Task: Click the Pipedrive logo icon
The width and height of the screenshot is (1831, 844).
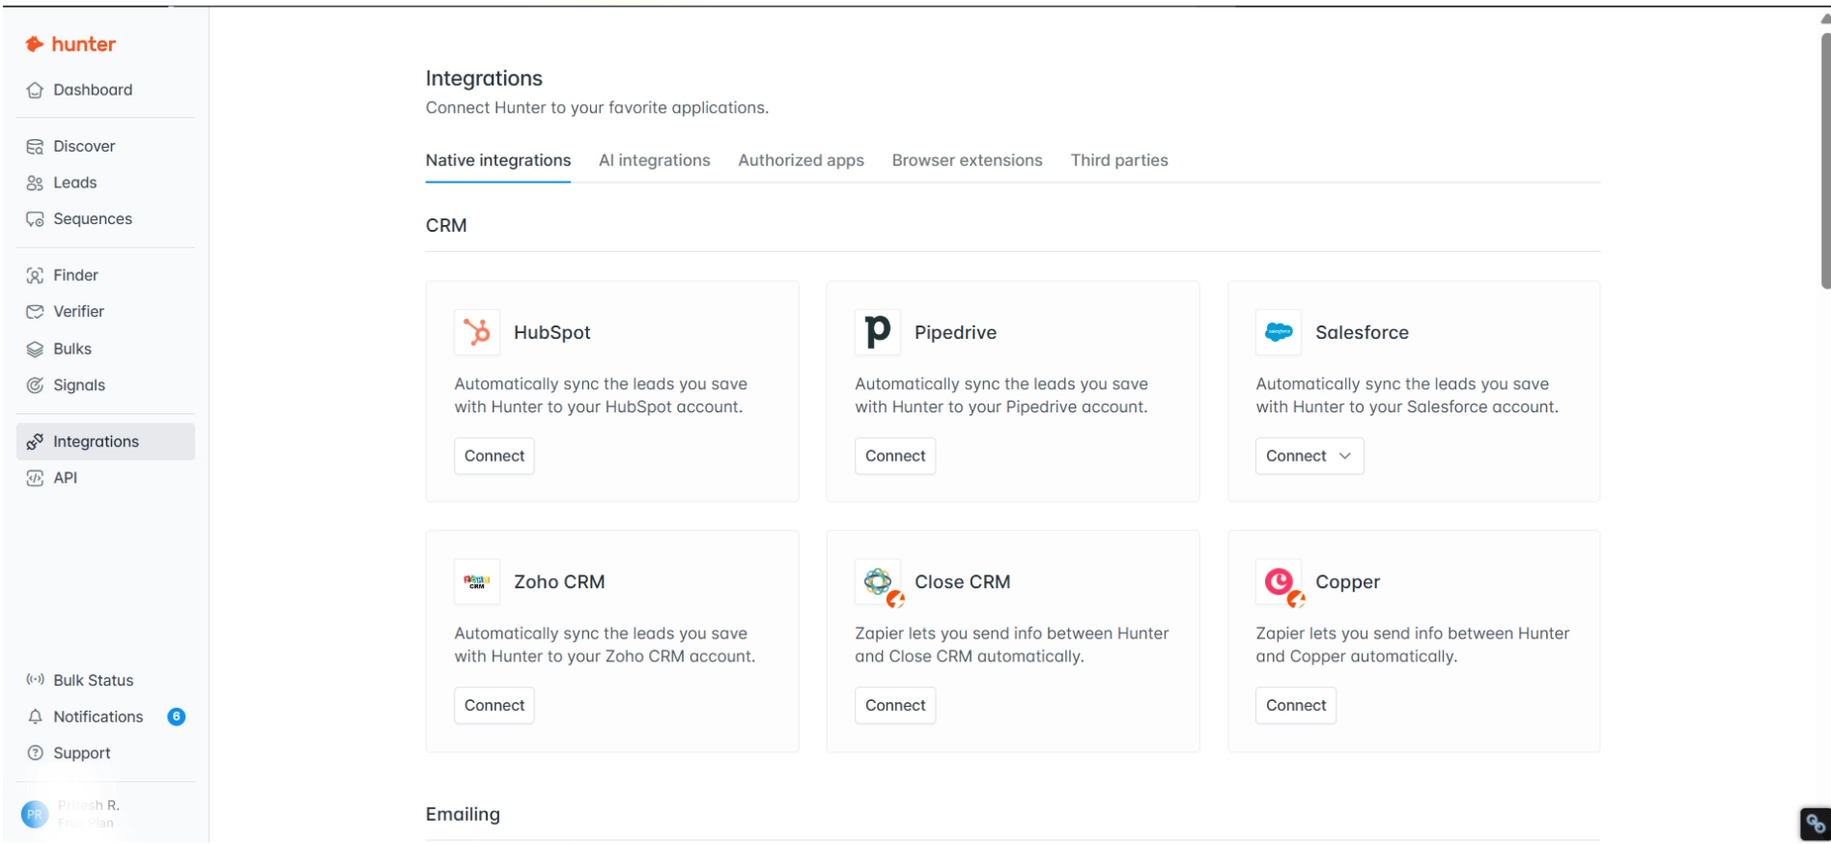Action: coord(878,332)
